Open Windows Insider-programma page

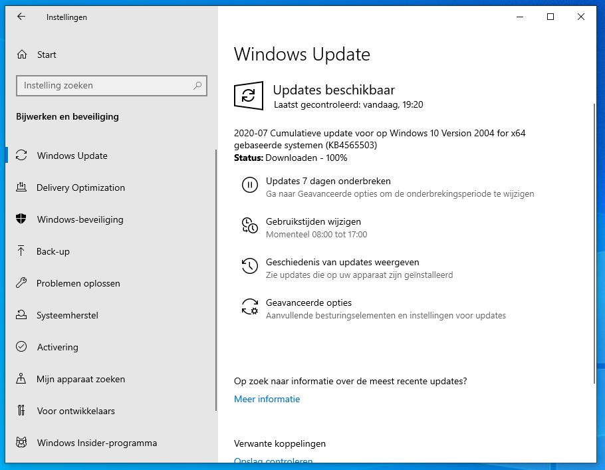point(97,443)
